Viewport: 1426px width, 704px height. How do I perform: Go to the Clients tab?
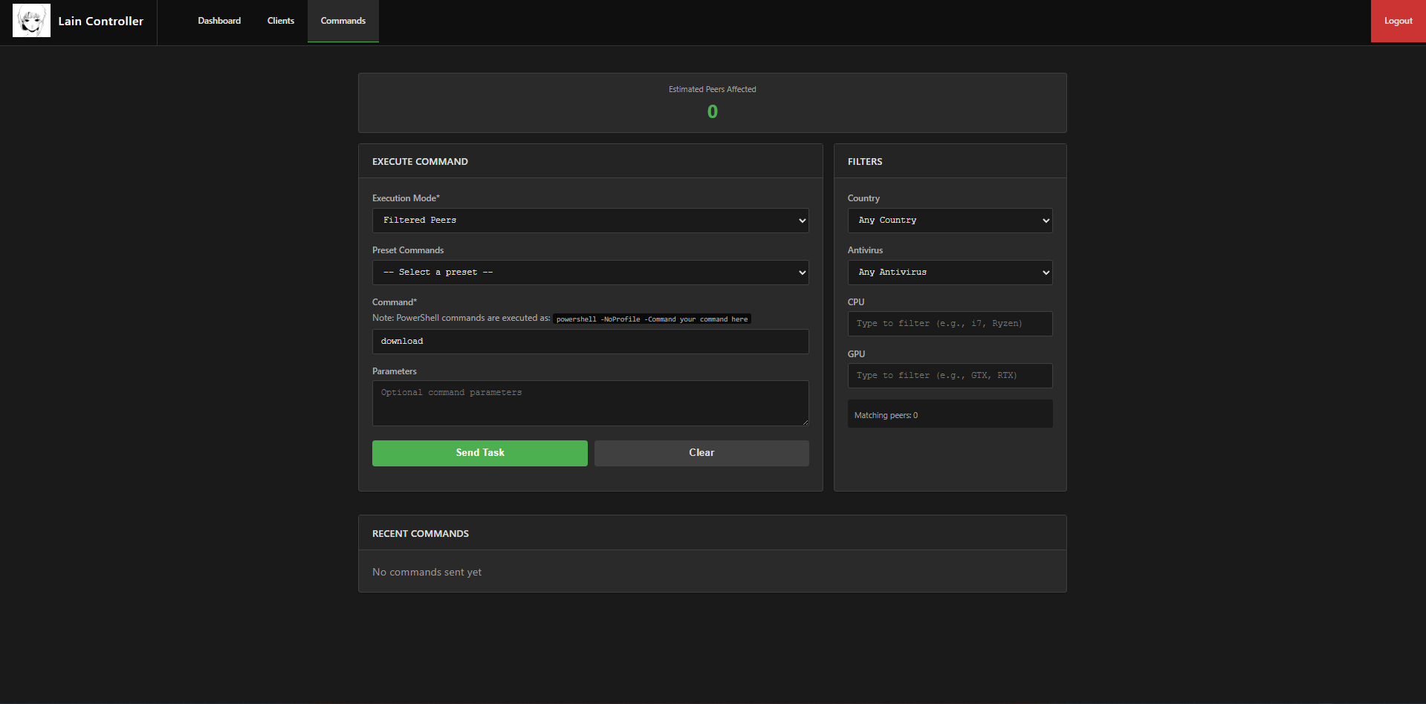[x=281, y=21]
